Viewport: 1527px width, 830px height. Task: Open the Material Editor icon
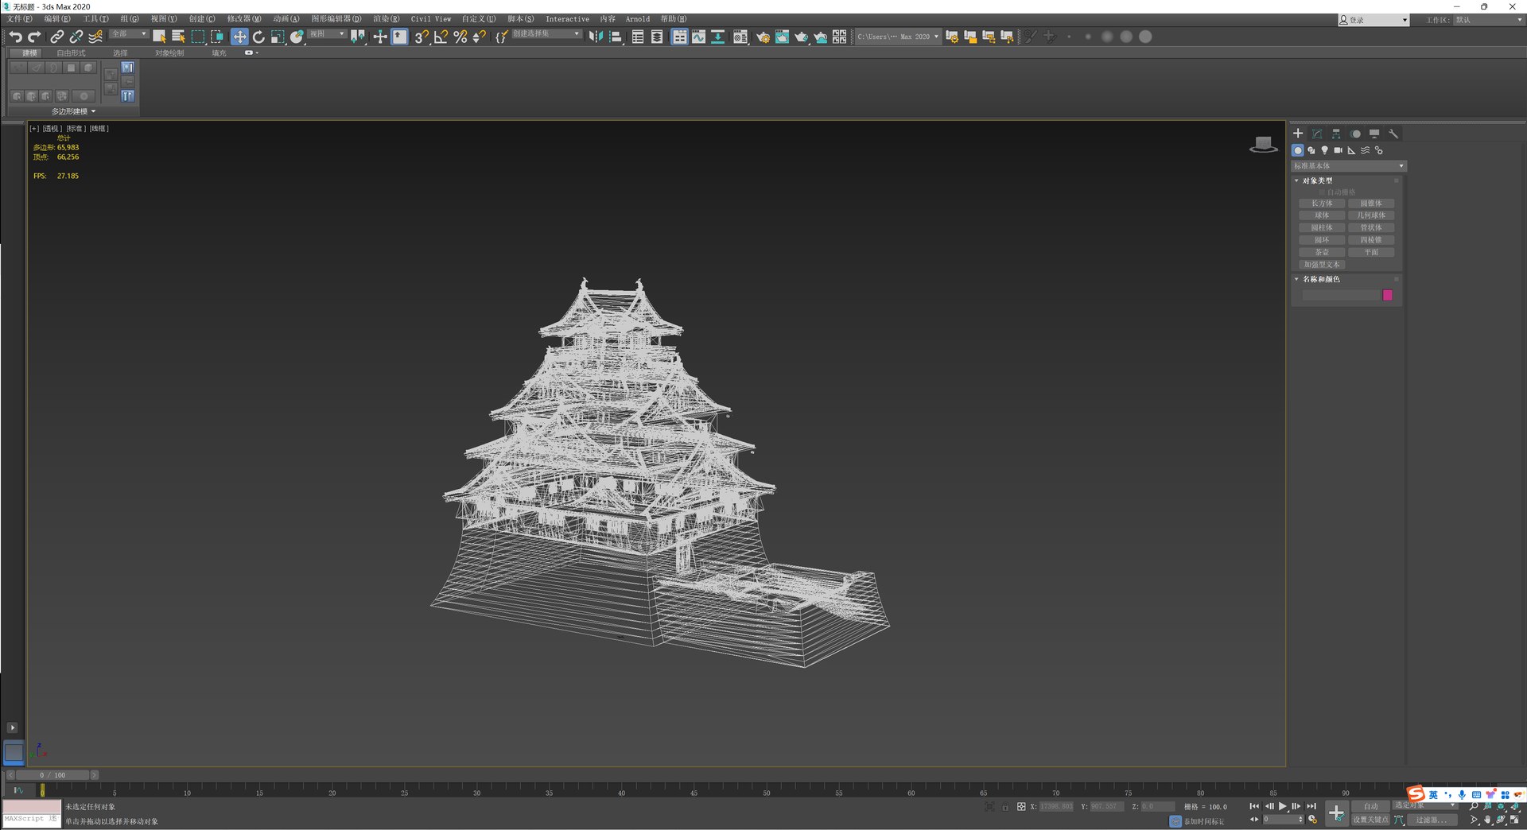(740, 37)
